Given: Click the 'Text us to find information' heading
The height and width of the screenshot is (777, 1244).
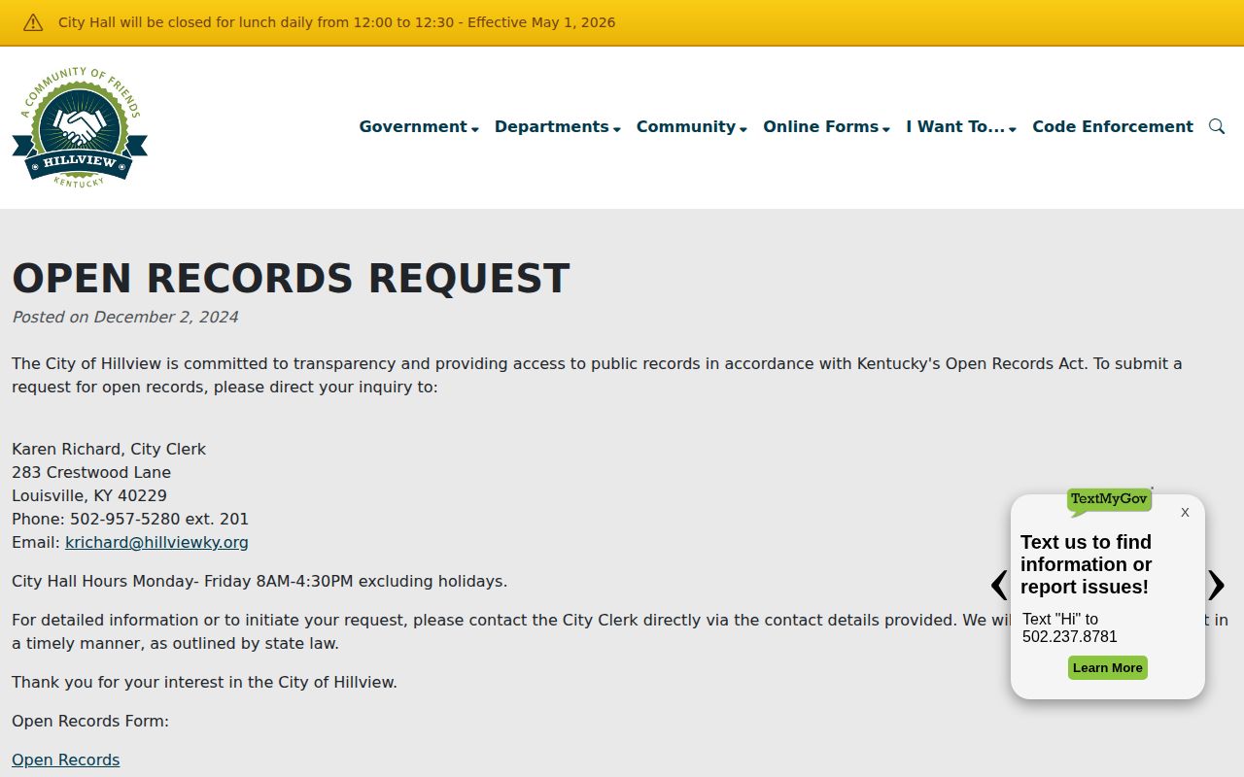Looking at the screenshot, I should click(x=1087, y=564).
